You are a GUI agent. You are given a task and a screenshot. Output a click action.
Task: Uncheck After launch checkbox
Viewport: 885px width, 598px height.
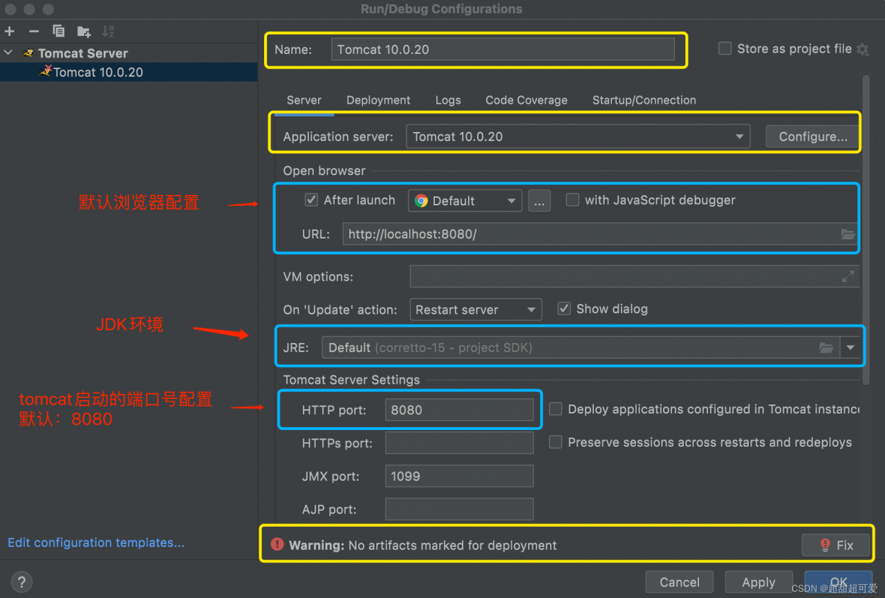(311, 200)
